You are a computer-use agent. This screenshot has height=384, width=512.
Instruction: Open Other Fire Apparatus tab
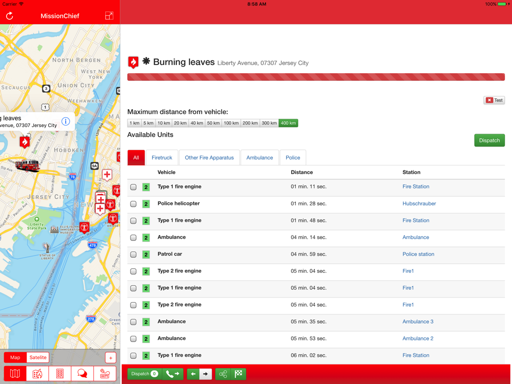coord(209,158)
